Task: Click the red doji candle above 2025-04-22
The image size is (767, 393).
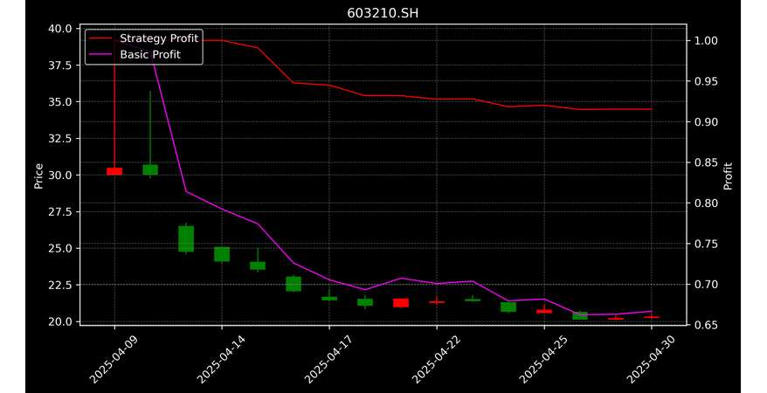Action: pos(437,302)
